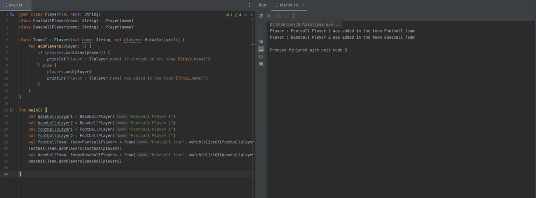Image resolution: width=536 pixels, height=198 pixels.
Task: Click the down arrow in console gutter
Action: 261,34
